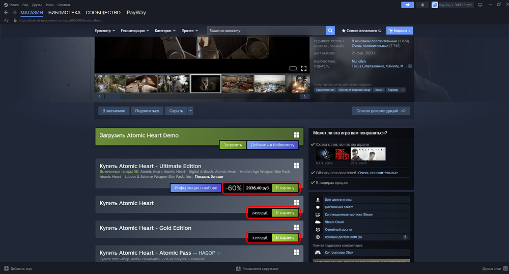Show more tags plus button
Screen dimensions: 509x274
click(403, 90)
